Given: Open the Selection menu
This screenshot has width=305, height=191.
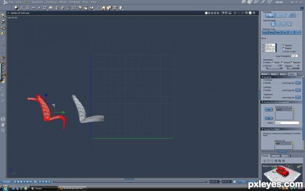Looking at the screenshot, I should [x=38, y=2].
